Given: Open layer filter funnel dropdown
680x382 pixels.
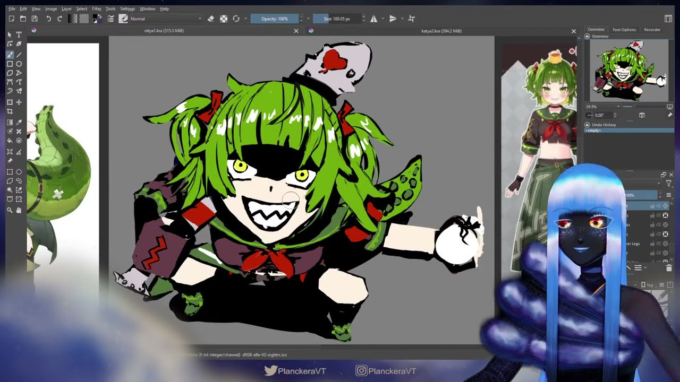Looking at the screenshot, I should [668, 184].
